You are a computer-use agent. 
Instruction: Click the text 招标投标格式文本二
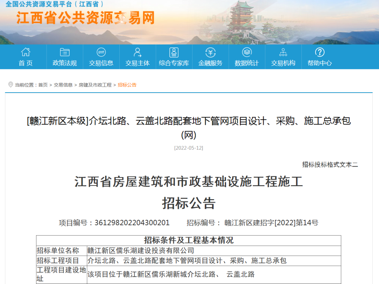click(x=330, y=165)
